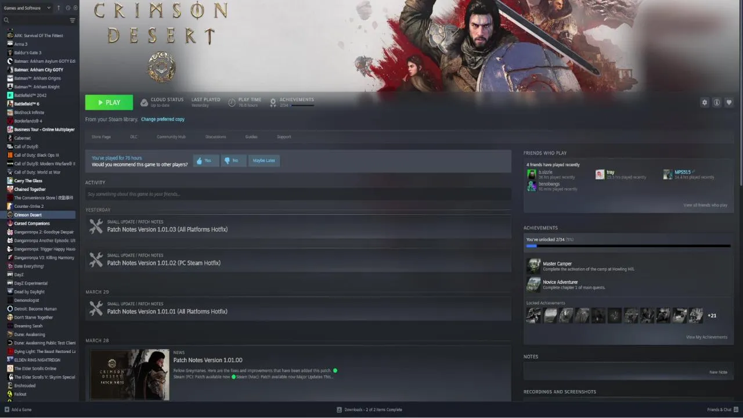The image size is (743, 418).
Task: Open Master Camper achievement icon
Action: [x=533, y=266]
